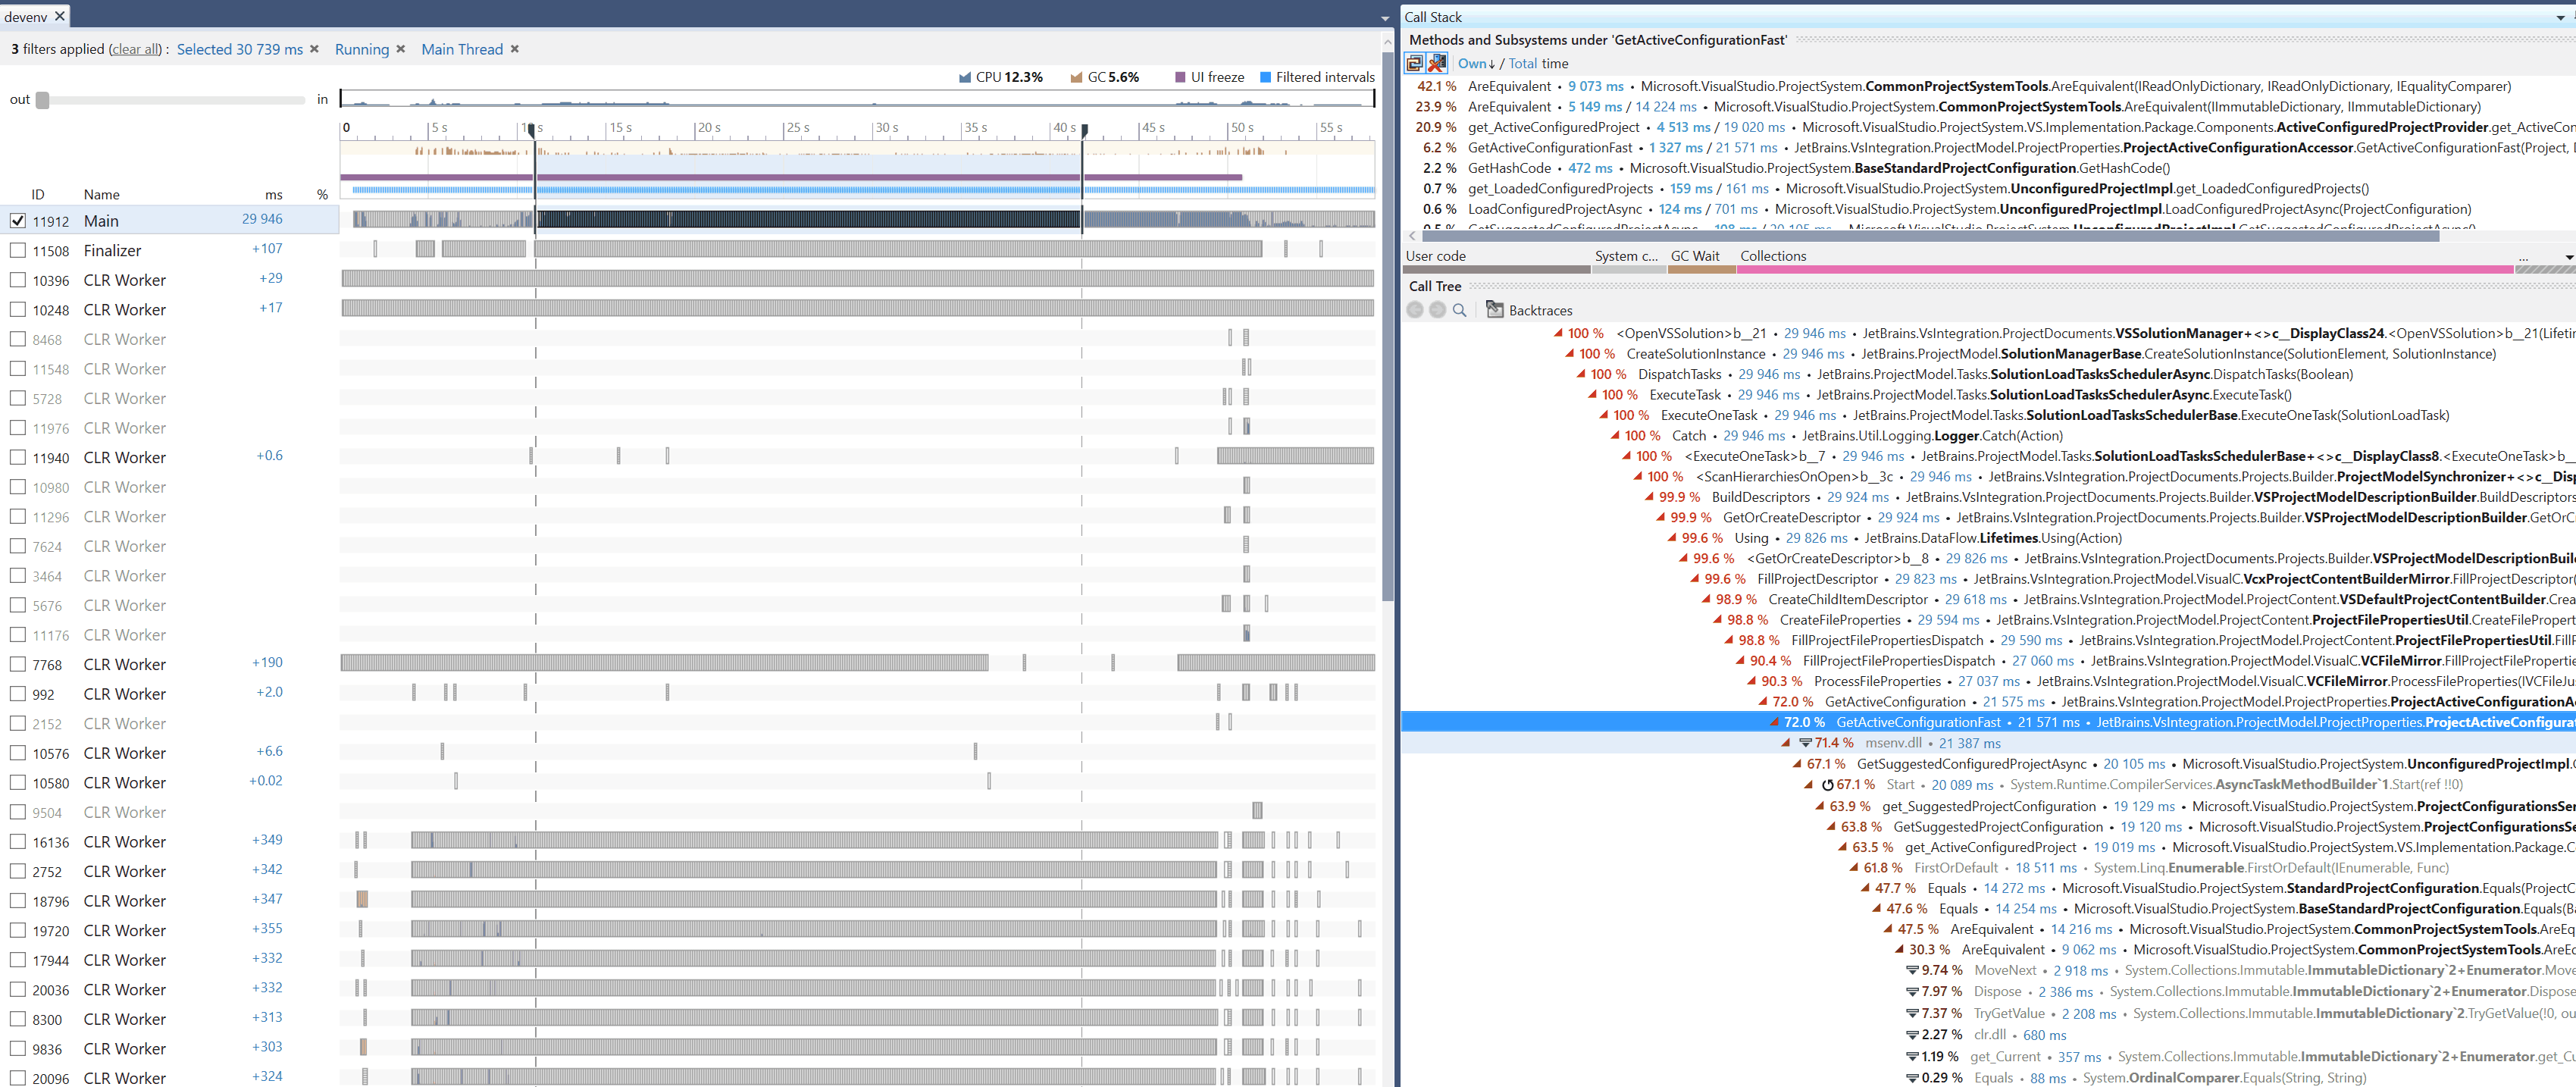2576x1087 pixels.
Task: Open the Call Stack panel dropdown arrow
Action: 2560,17
